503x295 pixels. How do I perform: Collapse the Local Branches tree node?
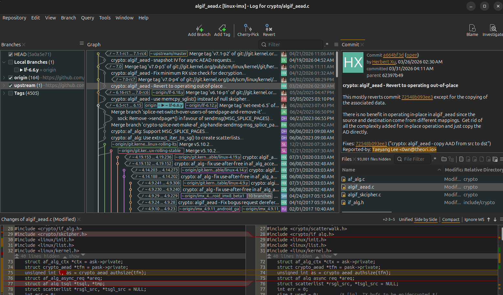pyautogui.click(x=4, y=62)
